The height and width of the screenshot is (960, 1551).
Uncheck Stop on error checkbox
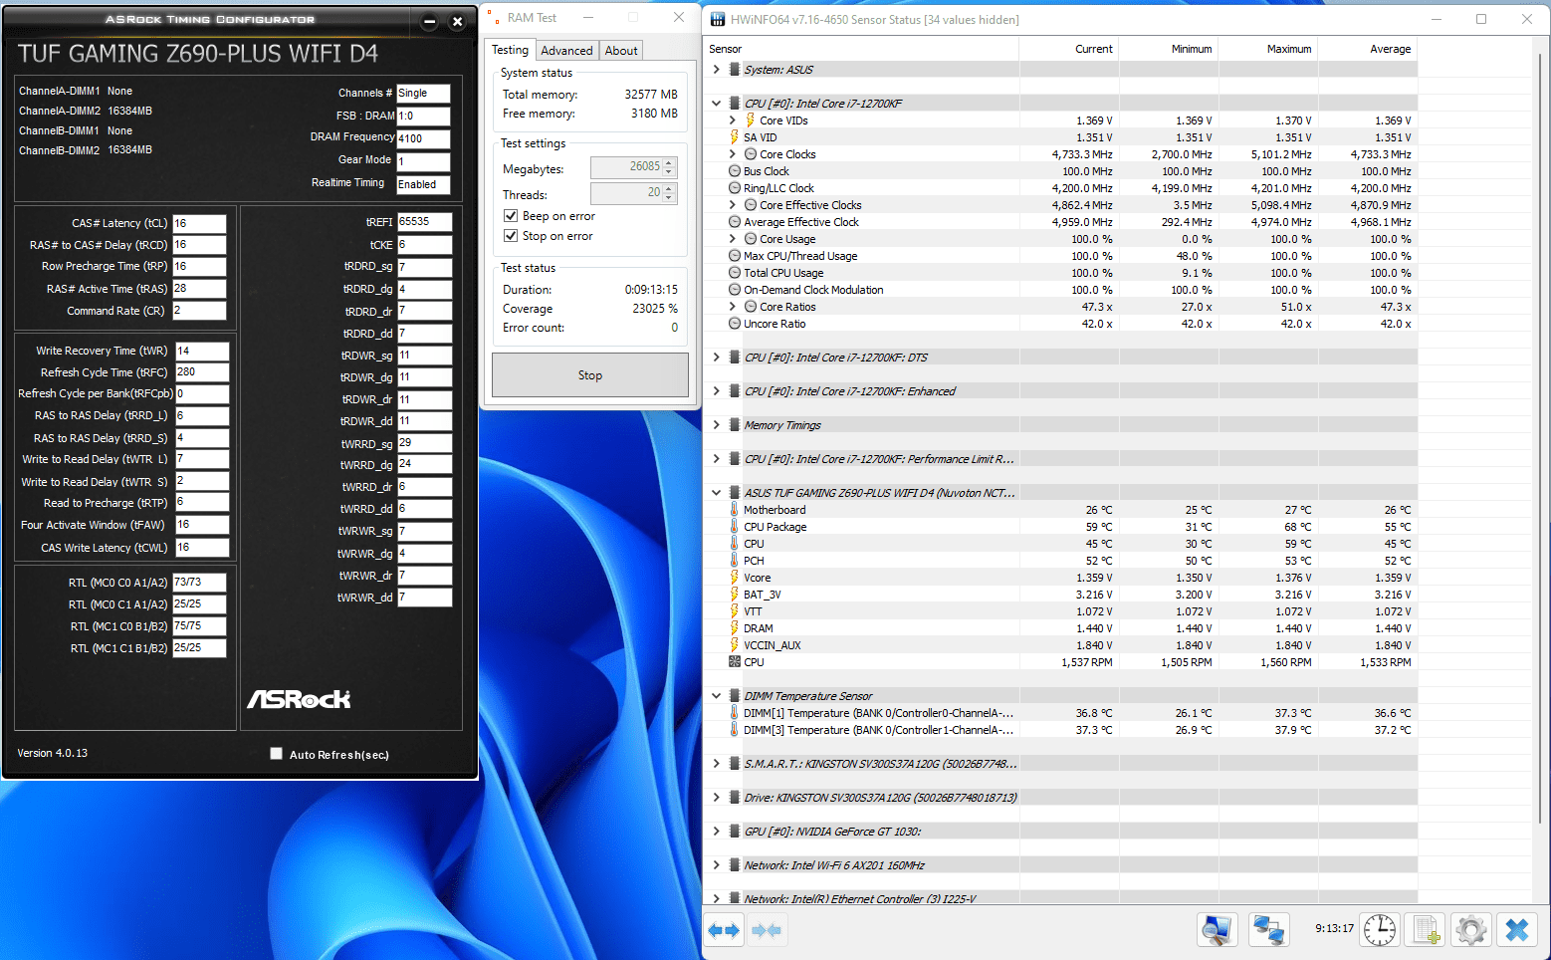[511, 236]
